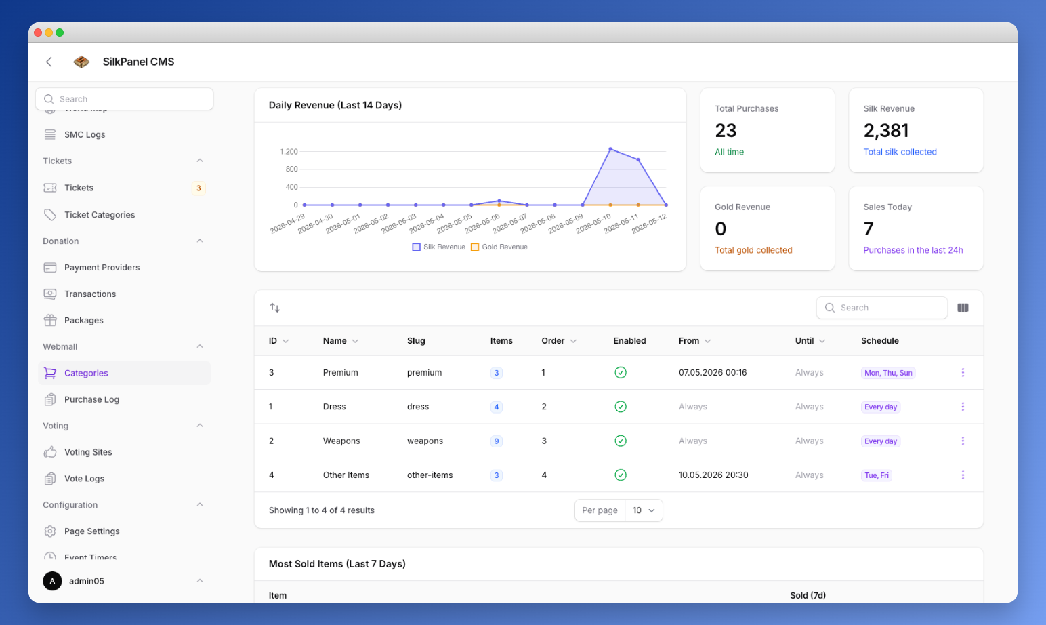Click the Voting Sites thumbs-up icon
The image size is (1046, 625).
click(50, 452)
